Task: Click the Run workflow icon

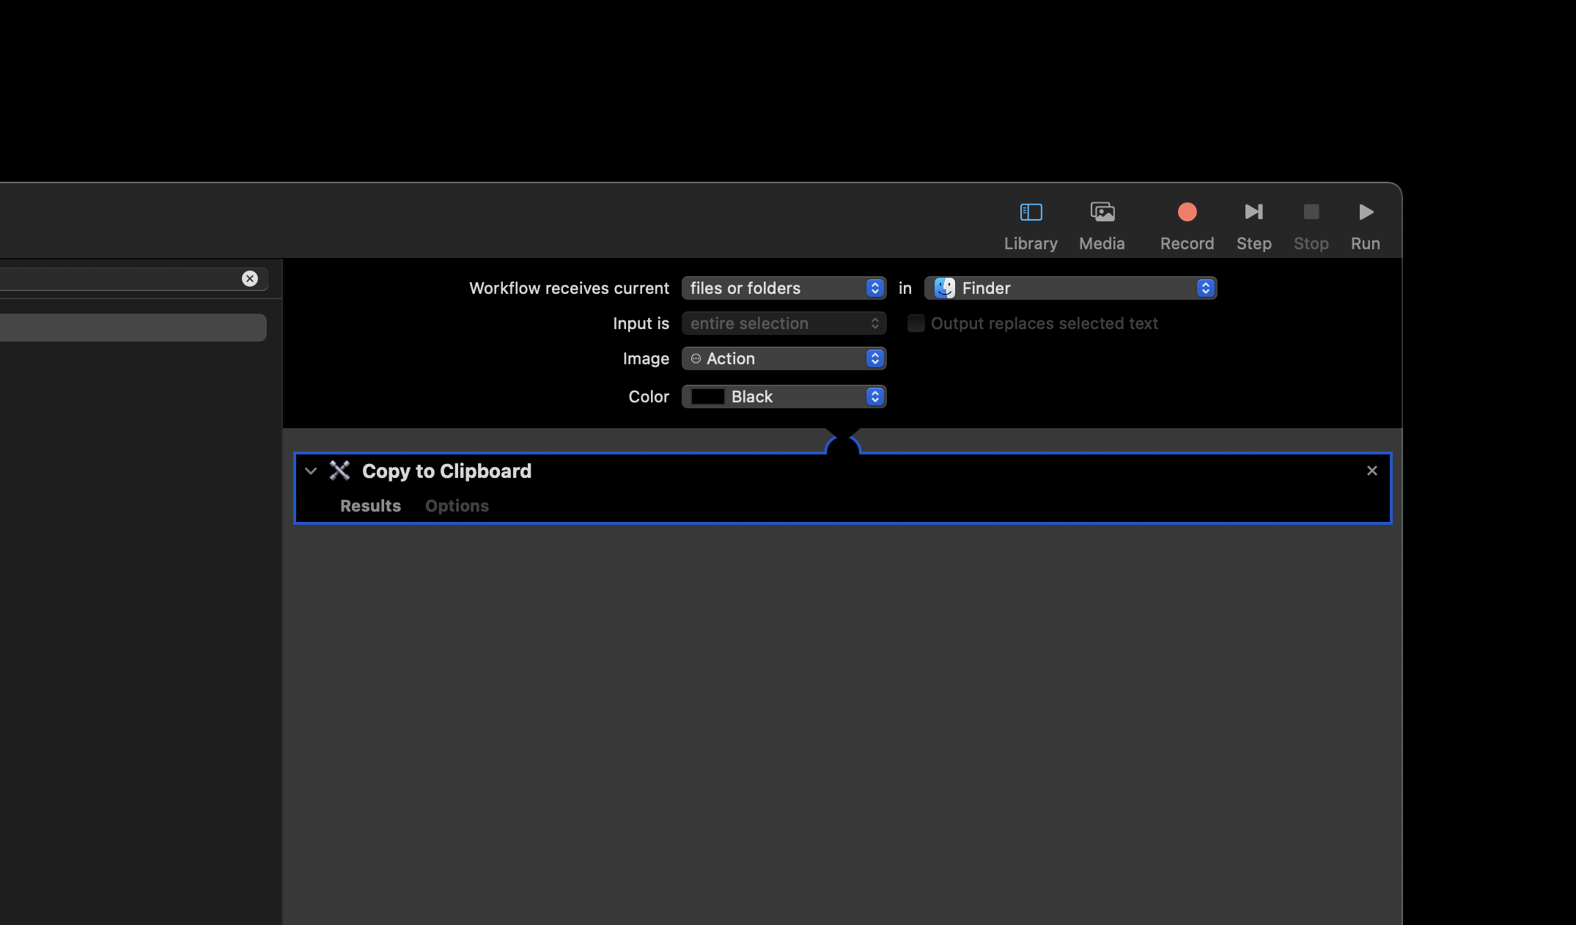Action: (x=1366, y=211)
